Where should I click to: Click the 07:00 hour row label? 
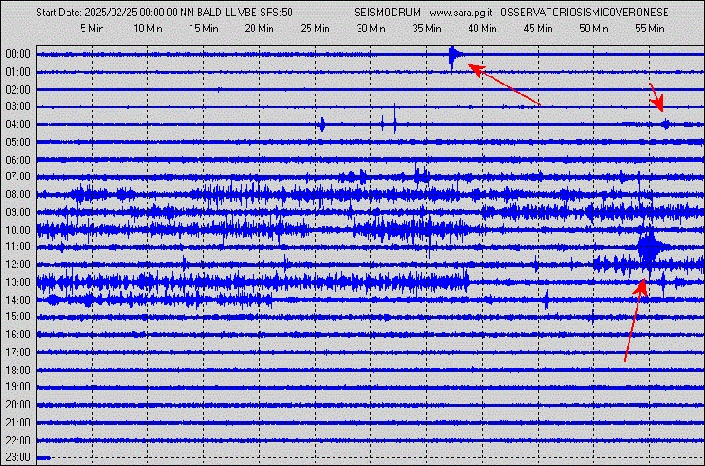(x=18, y=176)
